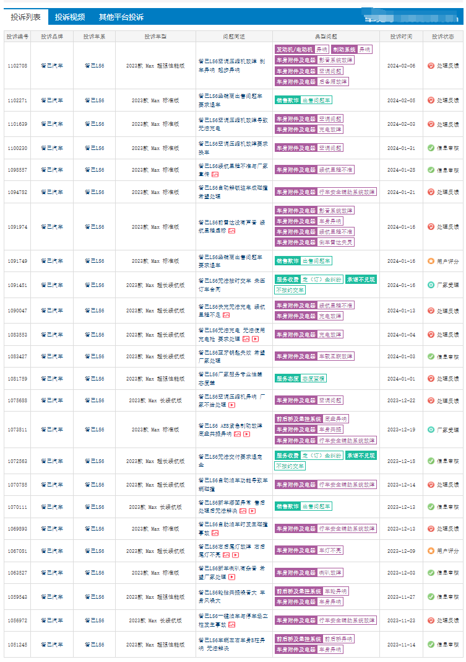Open complaint 1081759 summary about 服务态度
This screenshot has width=466, height=662.
click(230, 378)
